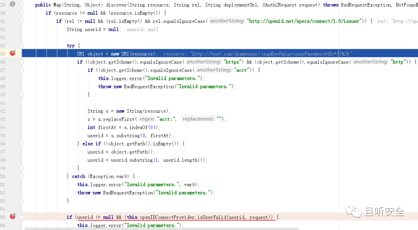Click 'userid = object.getPath();' on line 47
418x230 pixels.
(x=121, y=152)
